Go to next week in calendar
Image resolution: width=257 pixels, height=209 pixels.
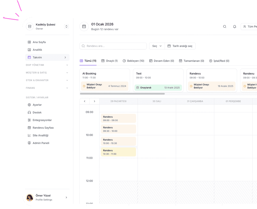click(94, 101)
